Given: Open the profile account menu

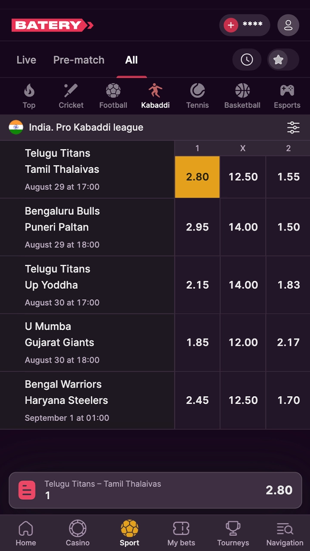Looking at the screenshot, I should tap(288, 25).
